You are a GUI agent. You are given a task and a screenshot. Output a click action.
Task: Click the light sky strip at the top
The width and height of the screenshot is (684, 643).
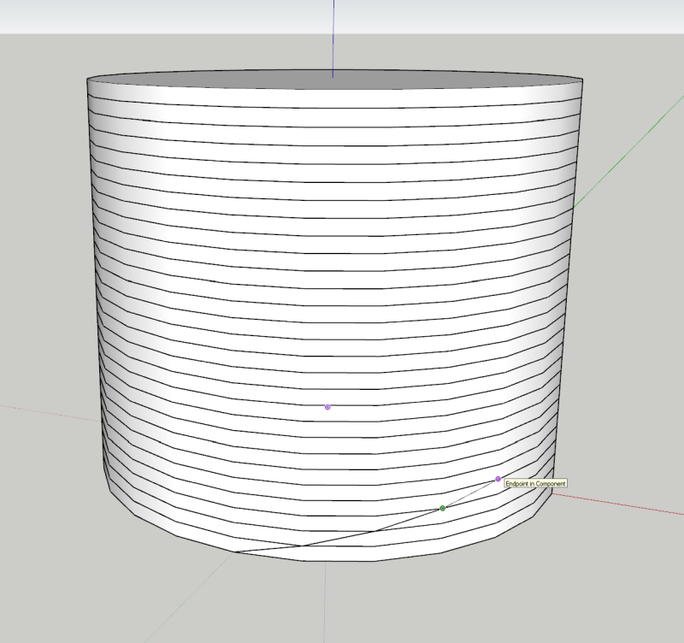tap(171, 15)
